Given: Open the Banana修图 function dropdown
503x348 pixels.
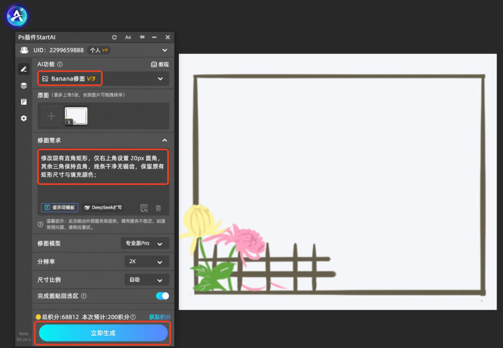Looking at the screenshot, I should [x=103, y=79].
